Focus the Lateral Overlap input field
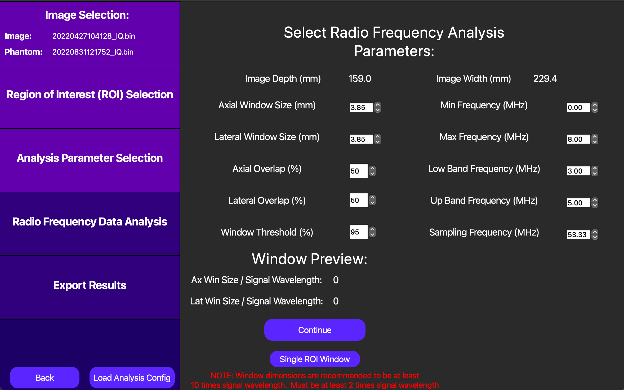The width and height of the screenshot is (624, 390). click(x=359, y=200)
